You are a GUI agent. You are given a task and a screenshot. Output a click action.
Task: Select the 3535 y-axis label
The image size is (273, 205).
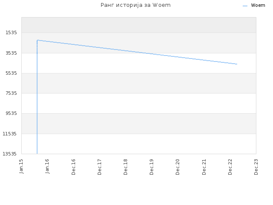11,53
